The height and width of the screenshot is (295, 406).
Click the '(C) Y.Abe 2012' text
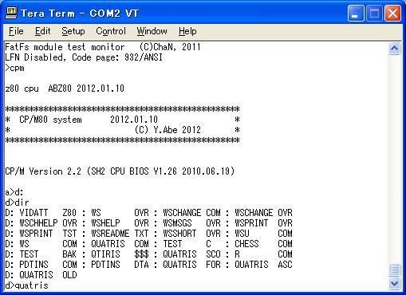(168, 130)
